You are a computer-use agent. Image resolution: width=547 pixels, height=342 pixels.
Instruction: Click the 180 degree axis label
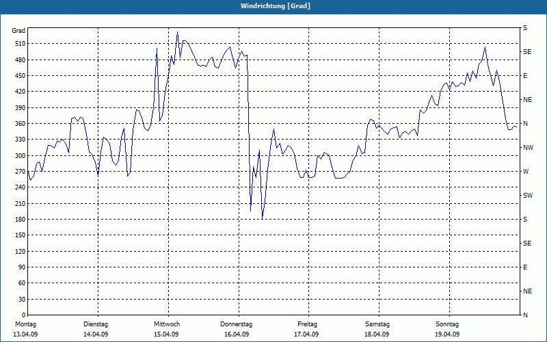click(x=21, y=220)
